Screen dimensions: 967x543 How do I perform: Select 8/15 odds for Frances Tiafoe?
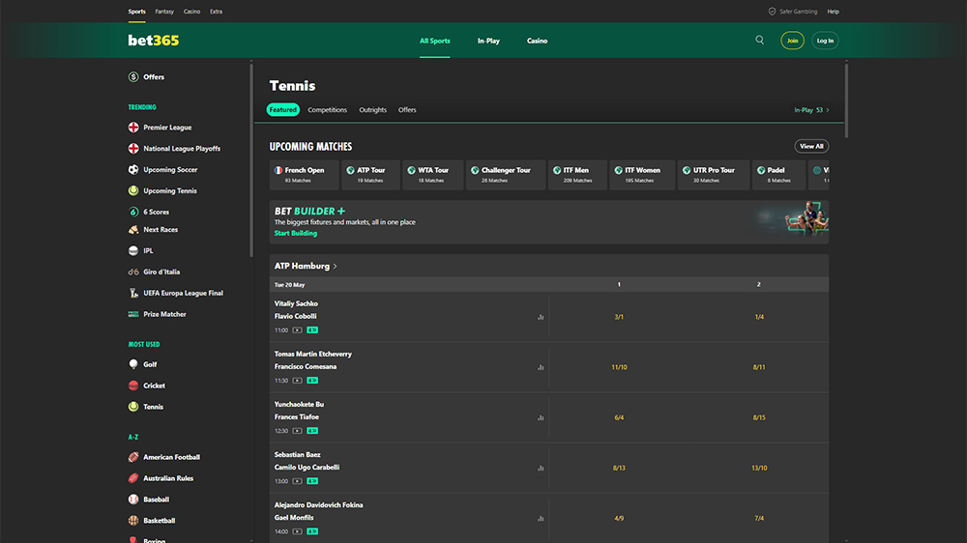pos(759,418)
